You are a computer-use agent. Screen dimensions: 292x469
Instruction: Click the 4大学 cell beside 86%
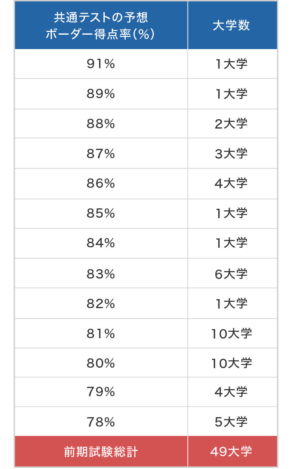pyautogui.click(x=232, y=183)
